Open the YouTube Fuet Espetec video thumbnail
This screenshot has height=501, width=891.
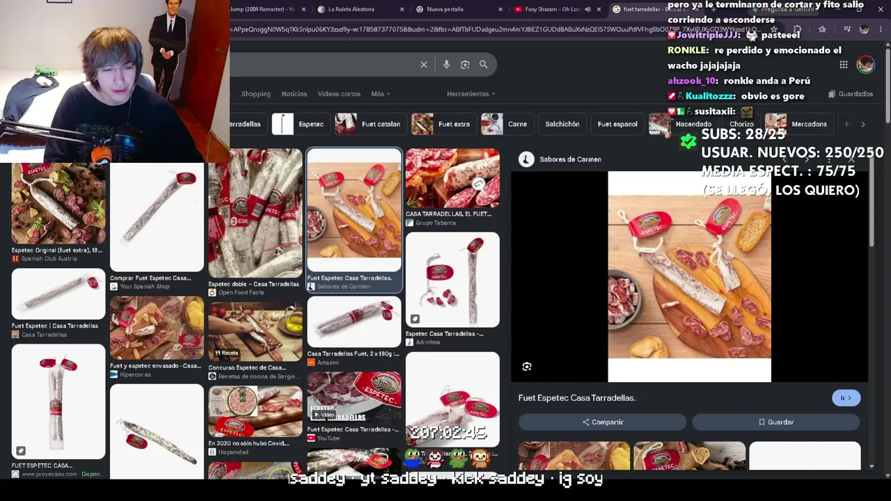354,397
